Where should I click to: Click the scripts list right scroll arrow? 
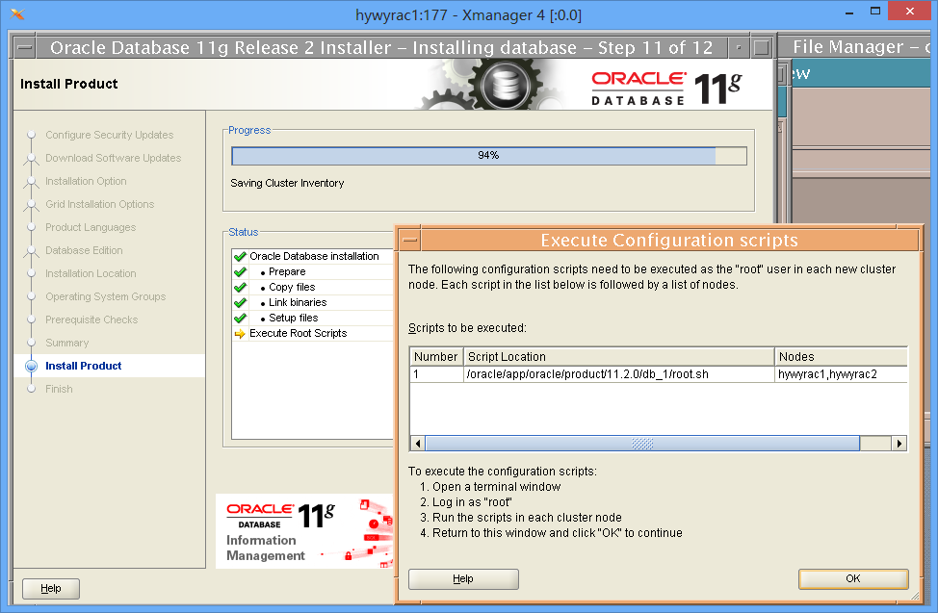click(x=899, y=444)
